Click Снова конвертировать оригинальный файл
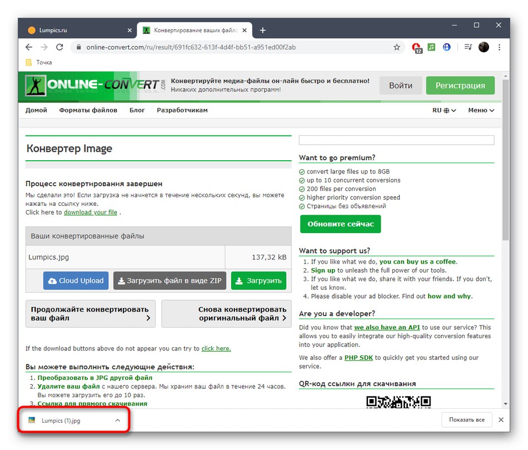 tap(226, 314)
